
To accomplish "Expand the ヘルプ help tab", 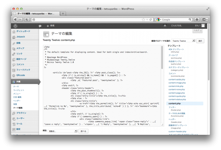I will 198,31.
